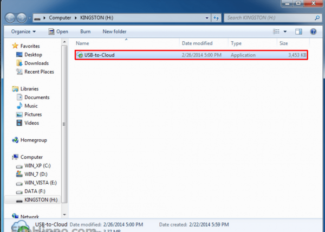Click the Computer monitor icon
The height and width of the screenshot is (232, 325).
click(x=15, y=157)
